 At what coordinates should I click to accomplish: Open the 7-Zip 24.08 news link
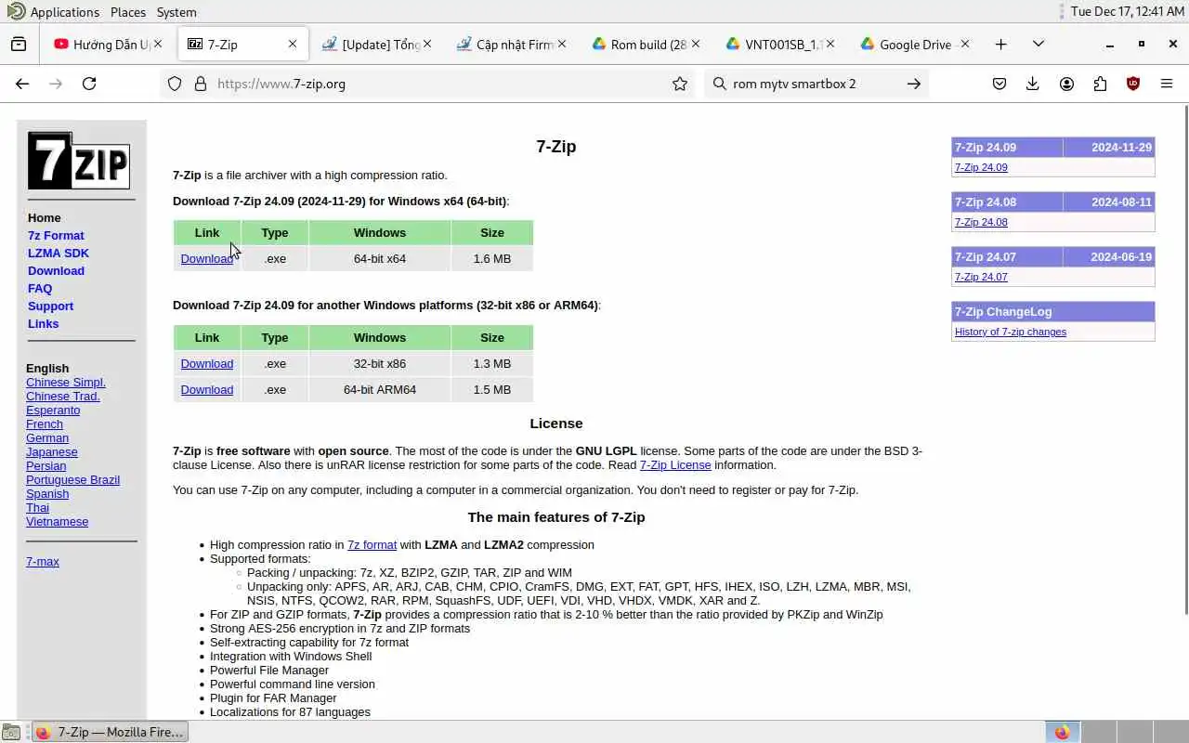tap(981, 223)
